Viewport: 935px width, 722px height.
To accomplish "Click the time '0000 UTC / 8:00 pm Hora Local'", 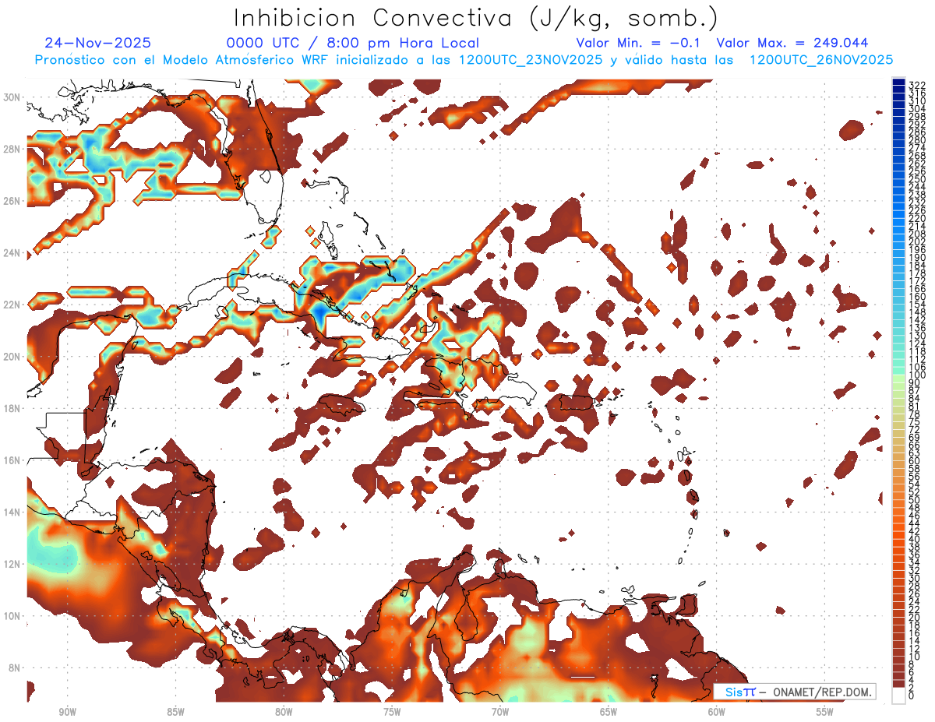I will point(352,43).
